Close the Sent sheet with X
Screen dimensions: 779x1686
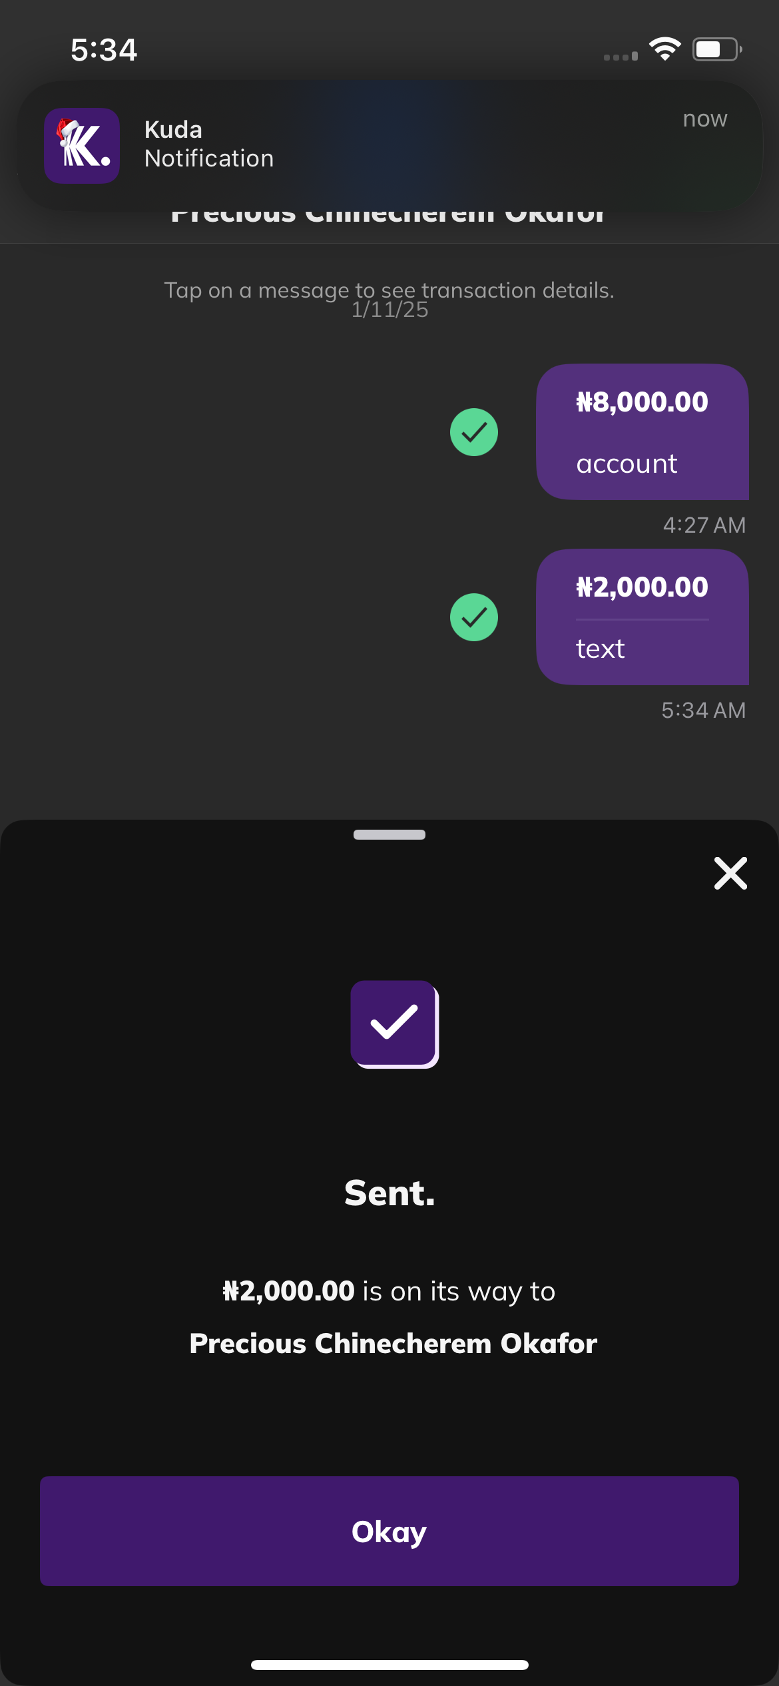[x=730, y=873]
